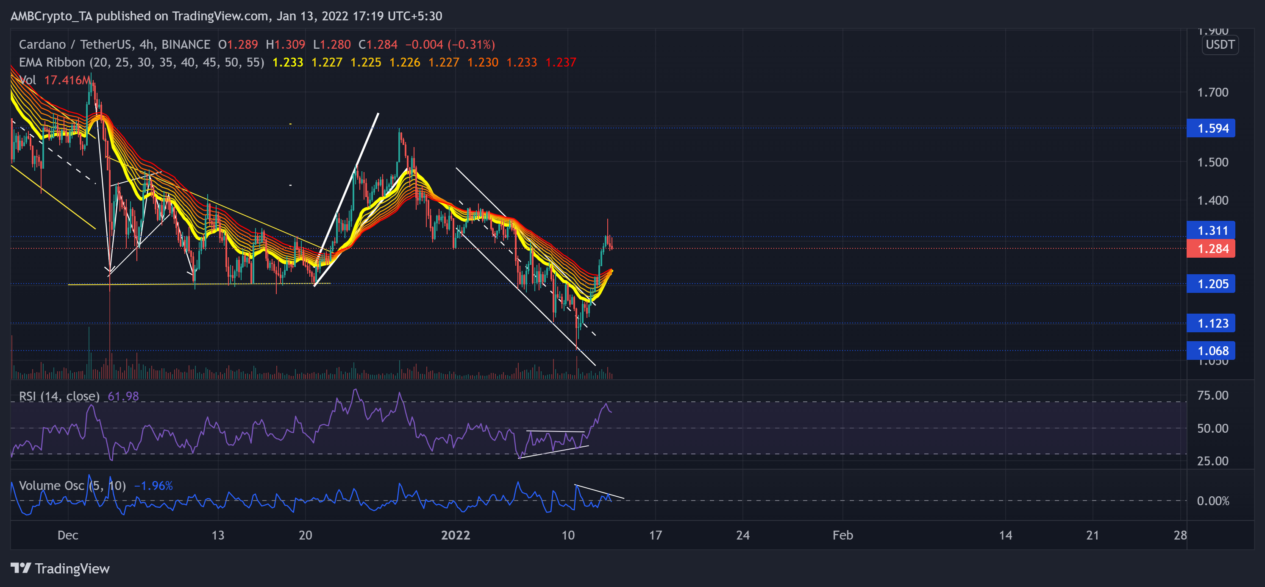Click the Volume Osc indicator label
This screenshot has width=1265, height=587.
pyautogui.click(x=72, y=485)
